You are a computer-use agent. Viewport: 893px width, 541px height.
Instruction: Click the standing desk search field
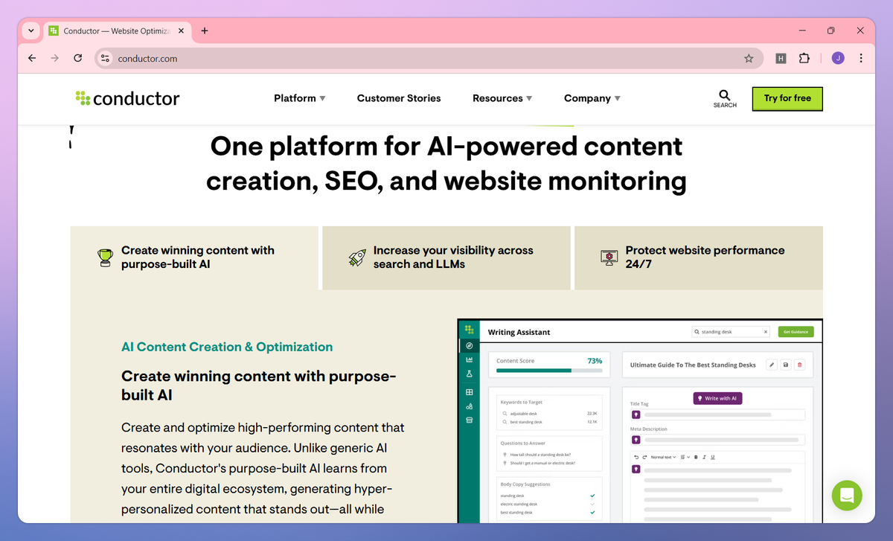[x=730, y=332]
